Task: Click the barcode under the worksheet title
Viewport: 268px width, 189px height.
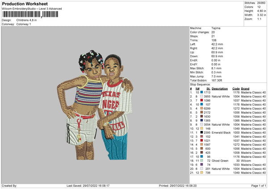Action: [x=30, y=14]
